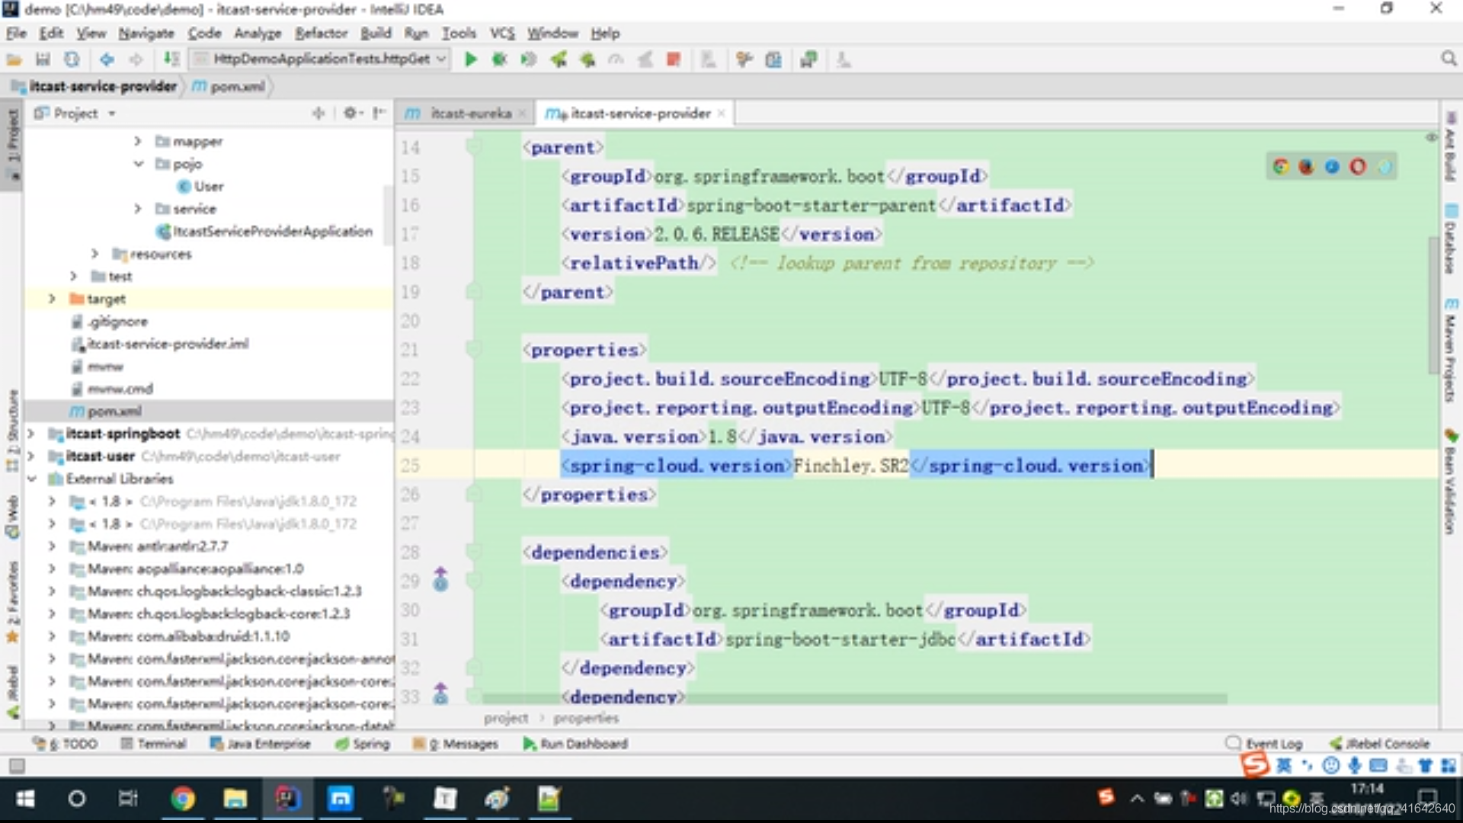Expand the mapper package
The height and width of the screenshot is (823, 1463).
137,142
